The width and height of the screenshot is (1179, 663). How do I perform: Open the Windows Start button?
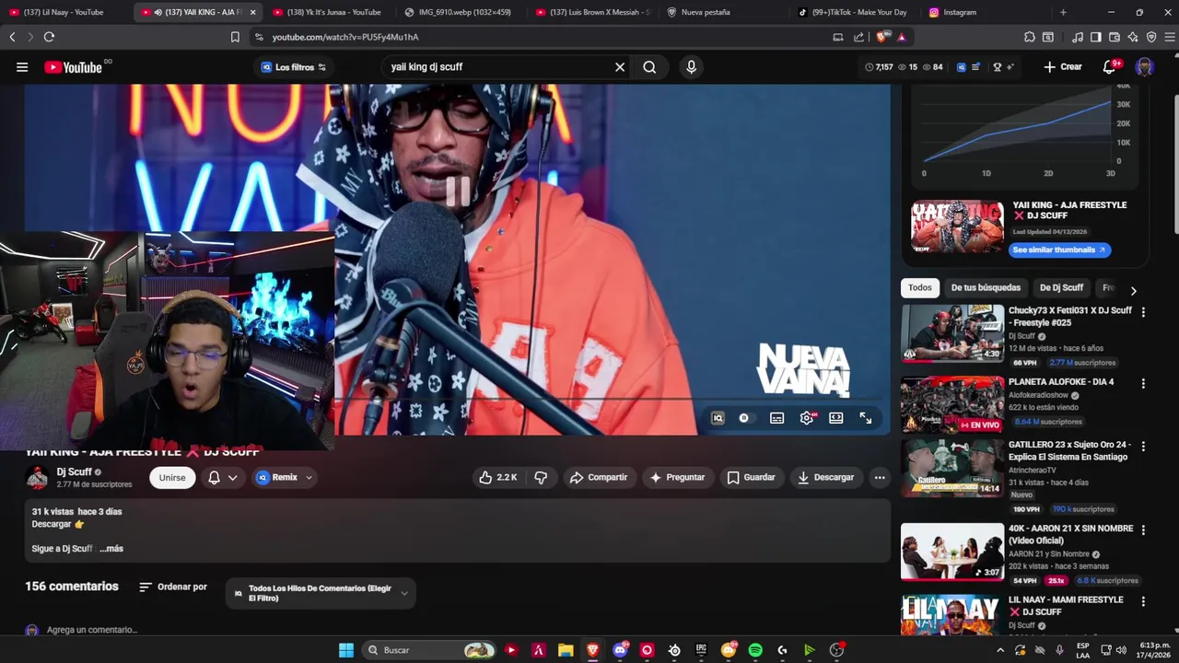(346, 650)
